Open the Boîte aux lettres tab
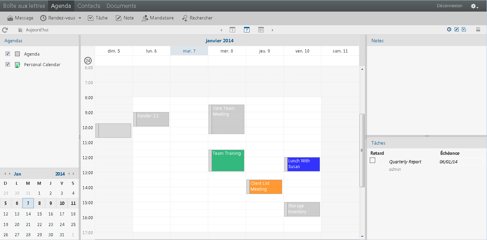Screen dimensions: 487x240 (x=24, y=5)
